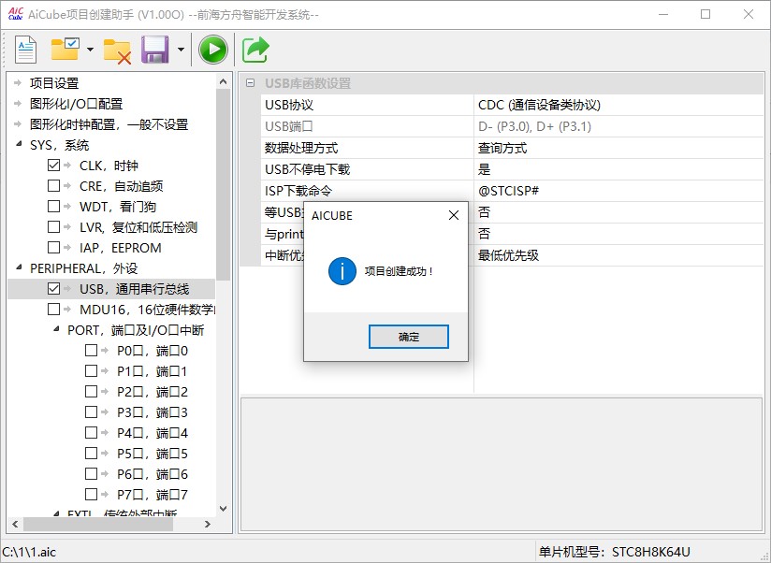Image resolution: width=771 pixels, height=563 pixels.
Task: Enable the P1口 端口1 checkbox
Action: tap(91, 371)
